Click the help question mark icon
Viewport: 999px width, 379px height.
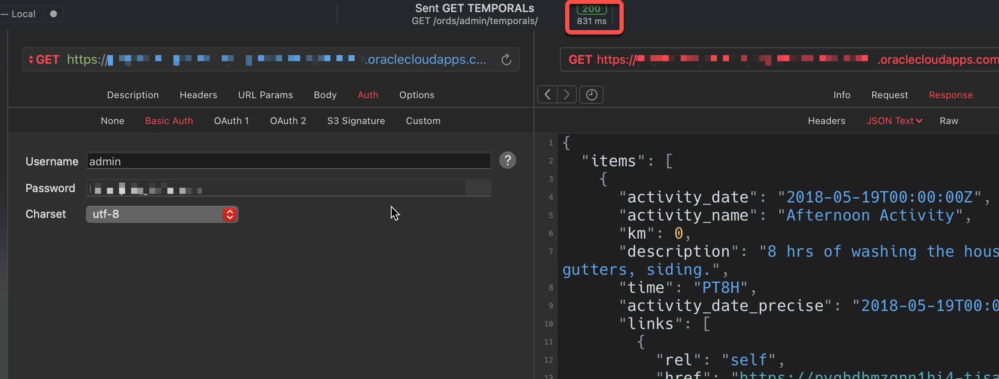(508, 161)
